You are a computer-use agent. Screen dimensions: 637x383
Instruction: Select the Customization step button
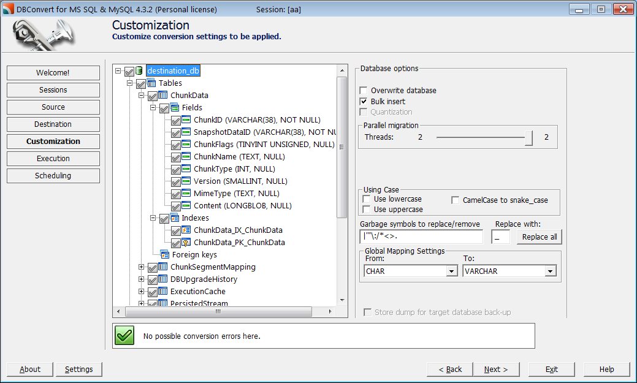[53, 142]
